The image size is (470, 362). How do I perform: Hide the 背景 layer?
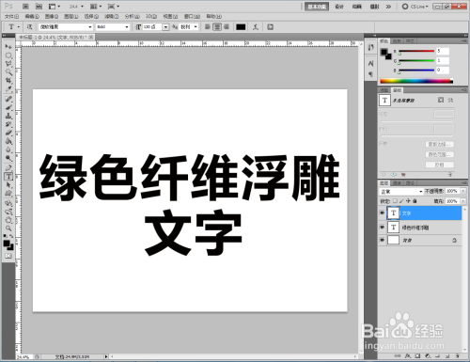point(383,240)
